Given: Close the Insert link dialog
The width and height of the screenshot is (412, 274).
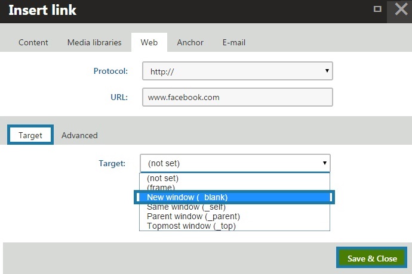Looking at the screenshot, I should [400, 10].
